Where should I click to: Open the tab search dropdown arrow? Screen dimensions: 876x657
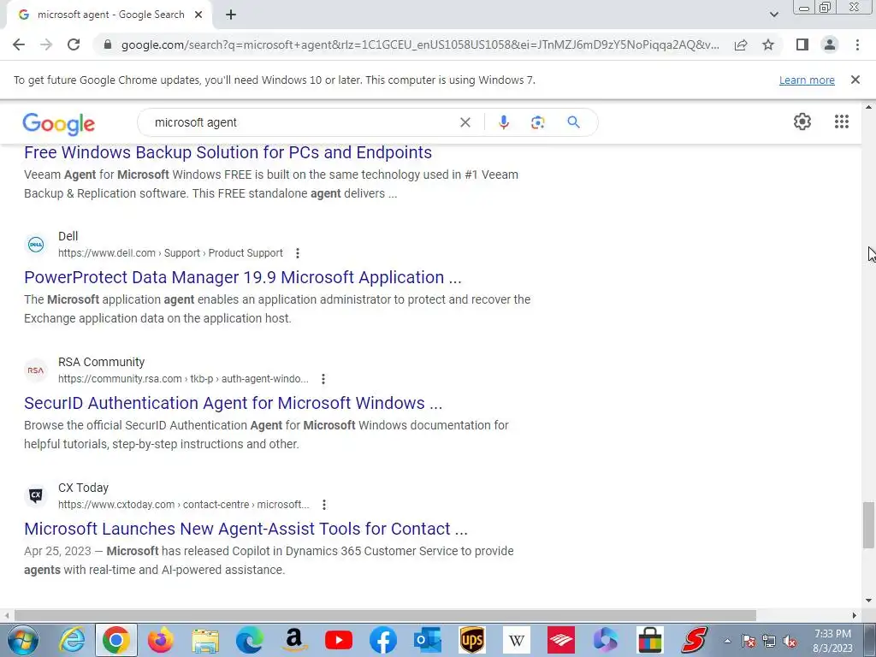click(x=773, y=15)
